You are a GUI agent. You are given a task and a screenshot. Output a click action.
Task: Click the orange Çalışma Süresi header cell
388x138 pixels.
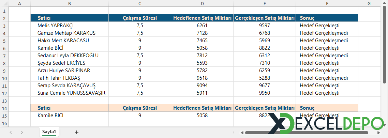pos(140,108)
